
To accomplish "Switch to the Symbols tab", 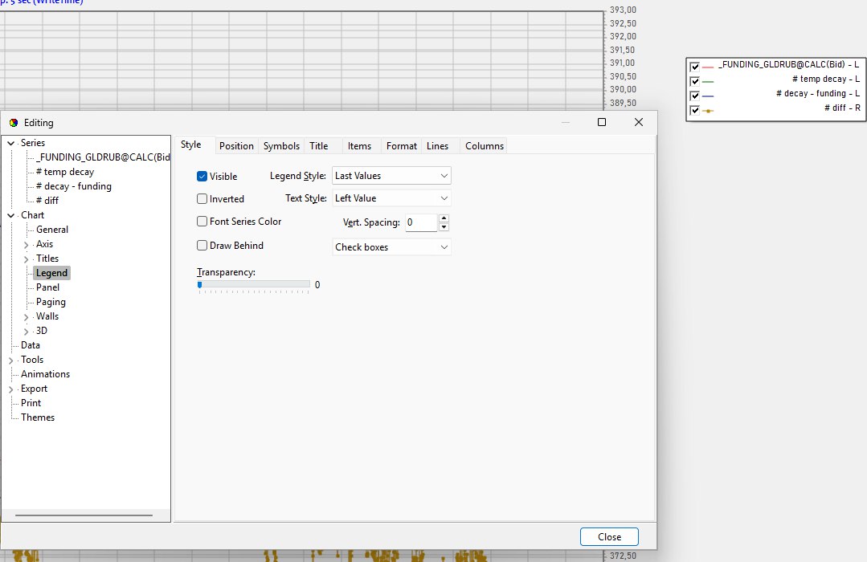I will click(281, 146).
